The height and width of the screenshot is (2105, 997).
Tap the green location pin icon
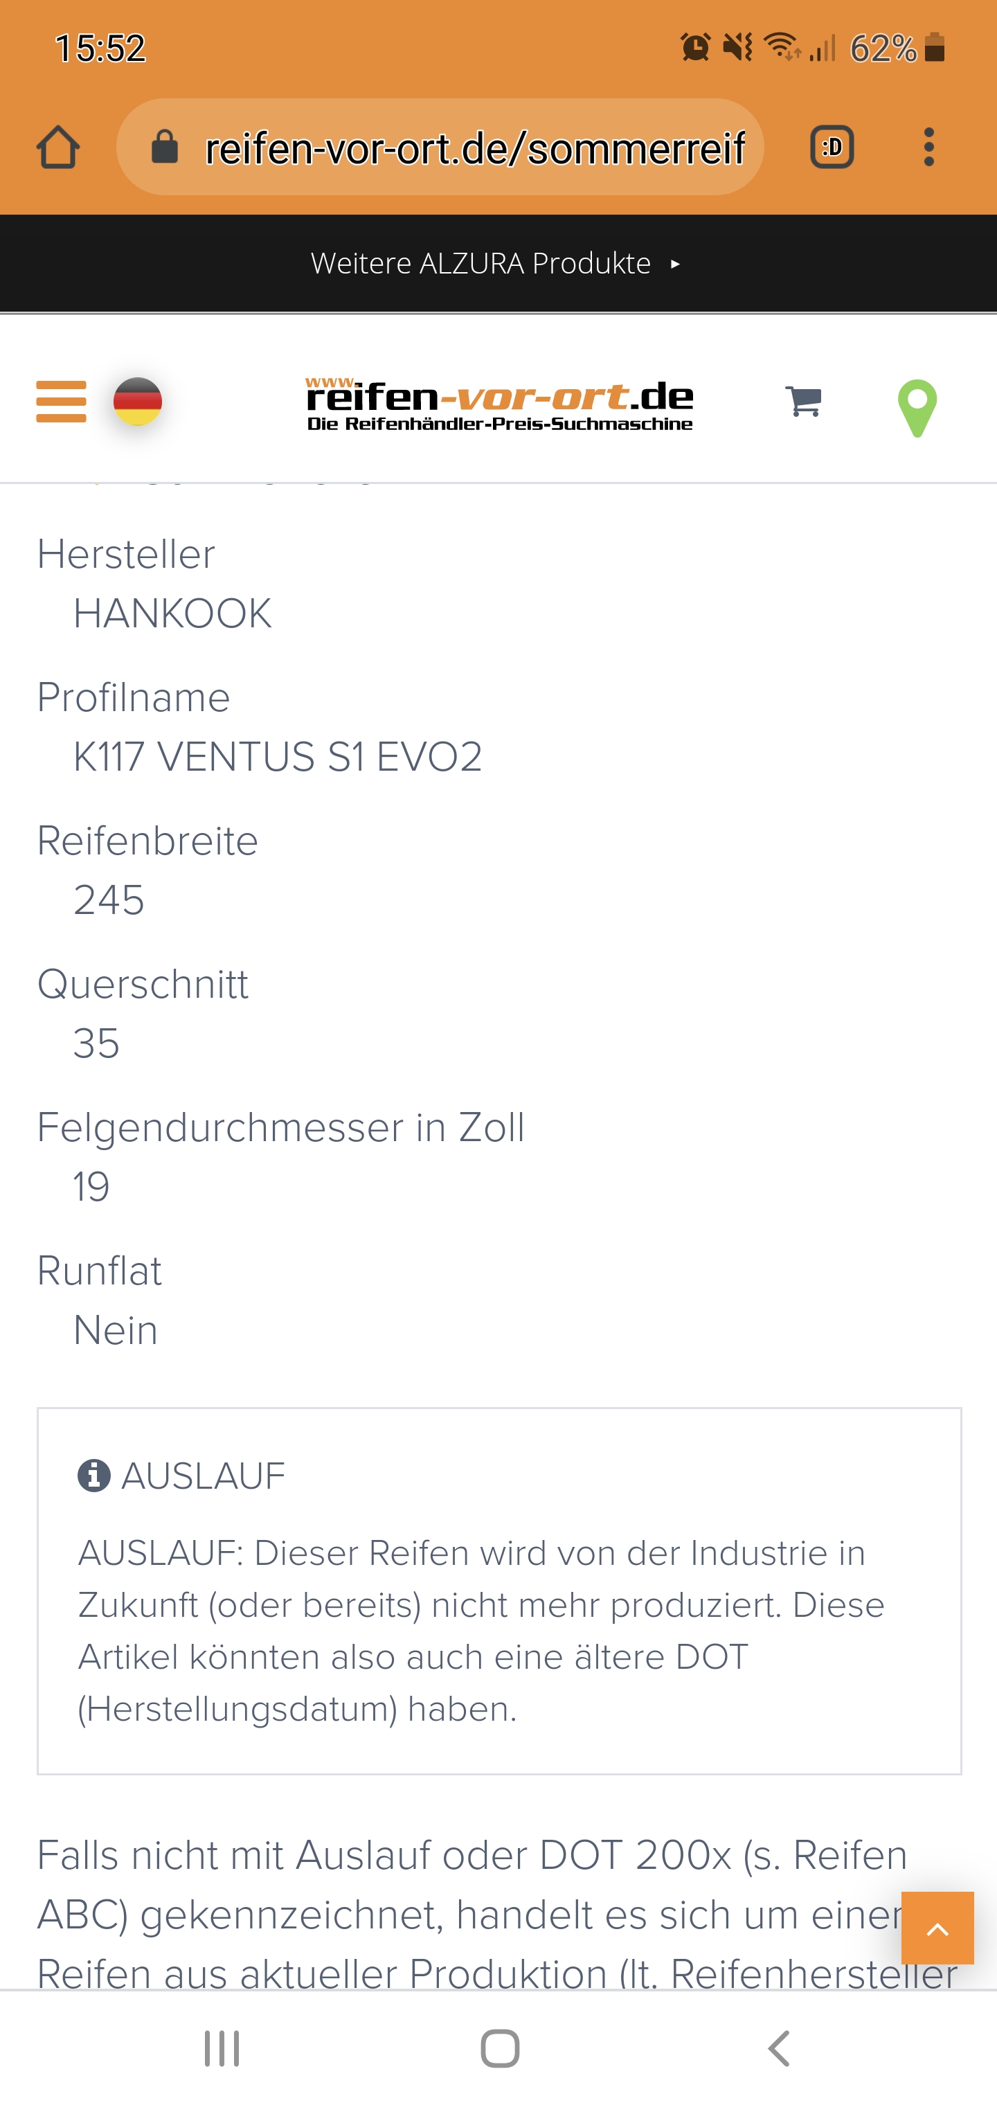[917, 408]
